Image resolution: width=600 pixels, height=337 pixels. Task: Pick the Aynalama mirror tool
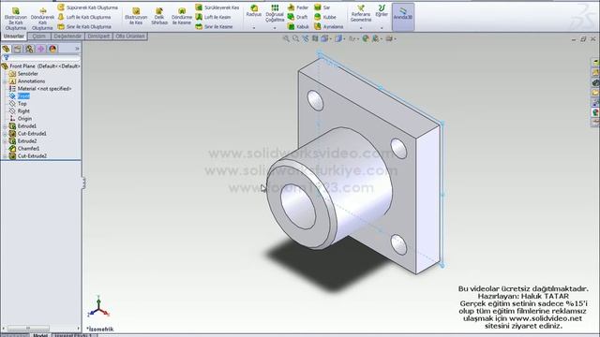coord(328,27)
